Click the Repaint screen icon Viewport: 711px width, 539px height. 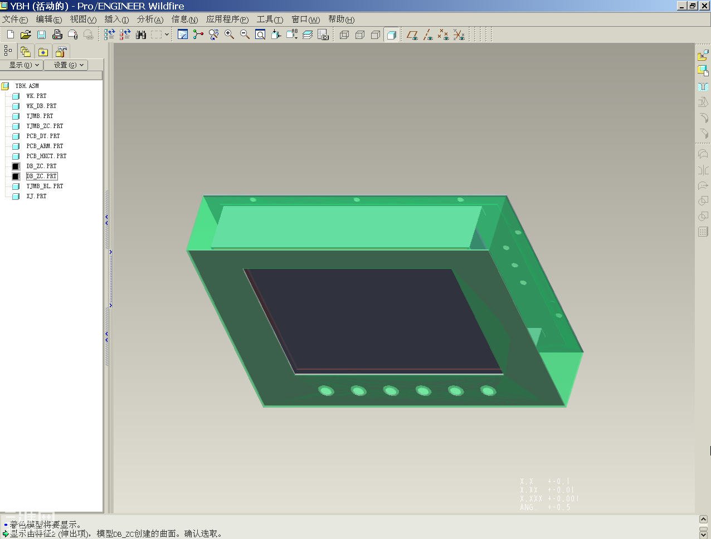183,35
